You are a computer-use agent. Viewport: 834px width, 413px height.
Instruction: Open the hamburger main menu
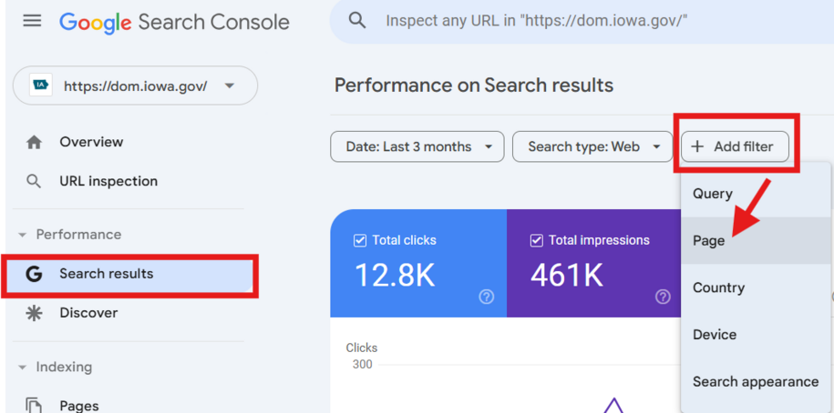[x=33, y=21]
